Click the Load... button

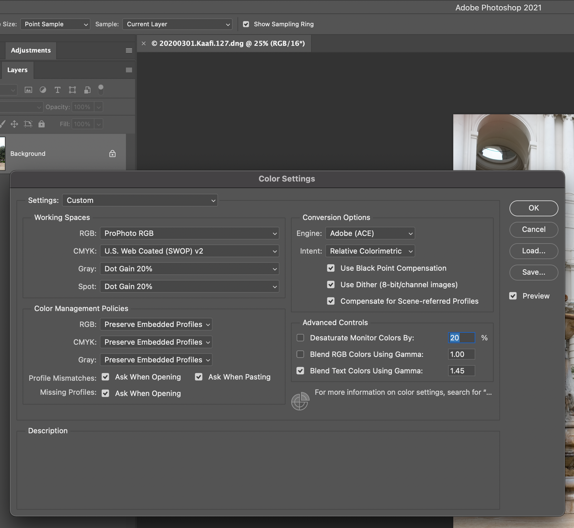point(533,251)
